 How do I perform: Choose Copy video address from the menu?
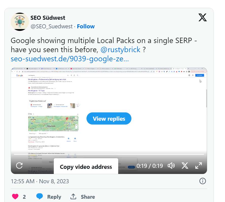(x=86, y=167)
